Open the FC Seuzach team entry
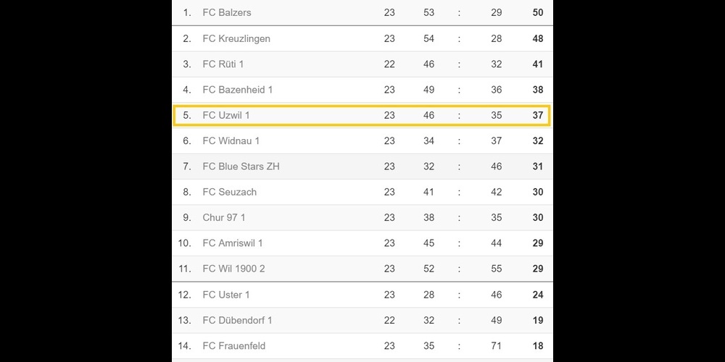Screen dimensions: 725x362 229,192
